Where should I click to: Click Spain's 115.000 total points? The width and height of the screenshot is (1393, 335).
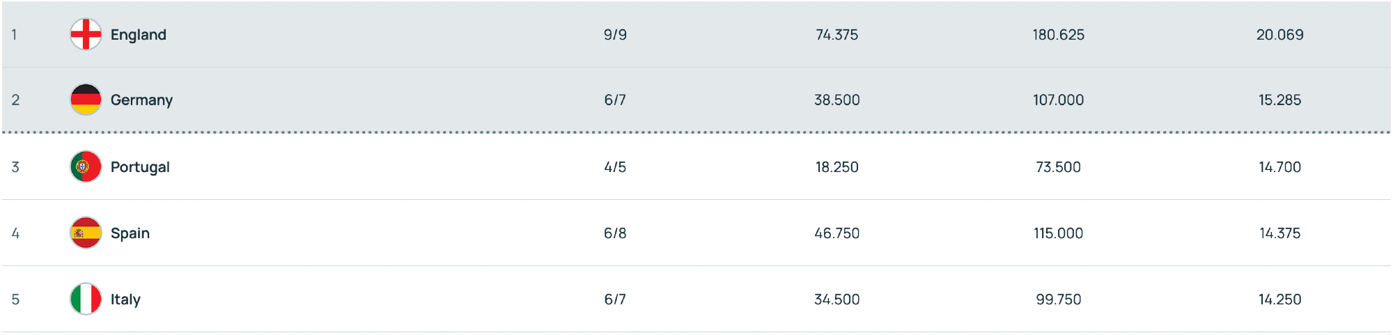tap(1058, 233)
